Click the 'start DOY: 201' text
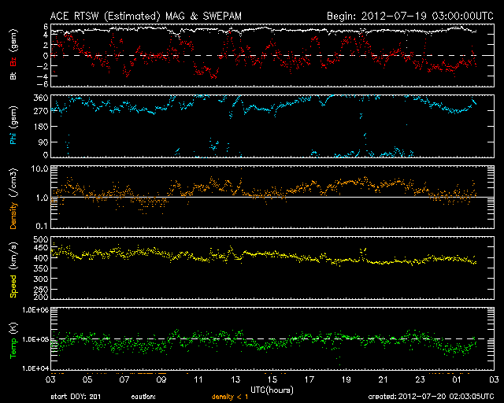 [76, 397]
